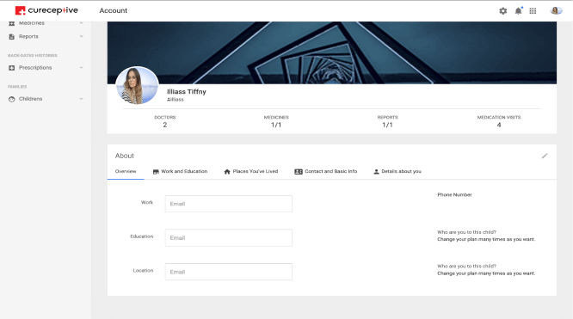Click the Childrens sidebar icon
Screen dimensions: 573x319
[x=12, y=99]
